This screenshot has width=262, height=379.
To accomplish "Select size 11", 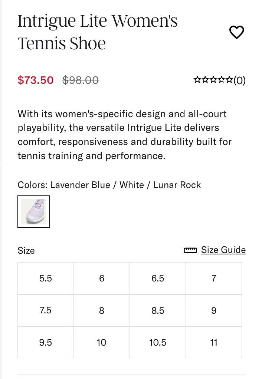I will [214, 342].
